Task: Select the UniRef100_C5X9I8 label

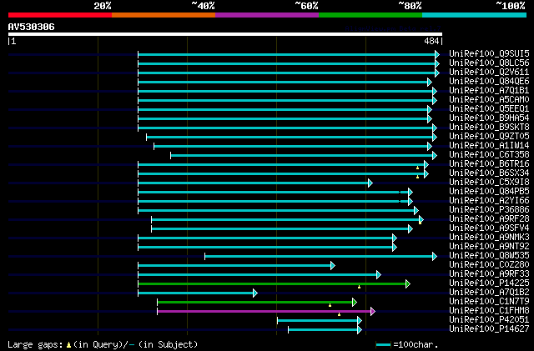Action: (489, 183)
